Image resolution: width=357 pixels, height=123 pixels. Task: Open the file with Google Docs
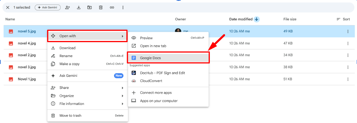coord(168,58)
